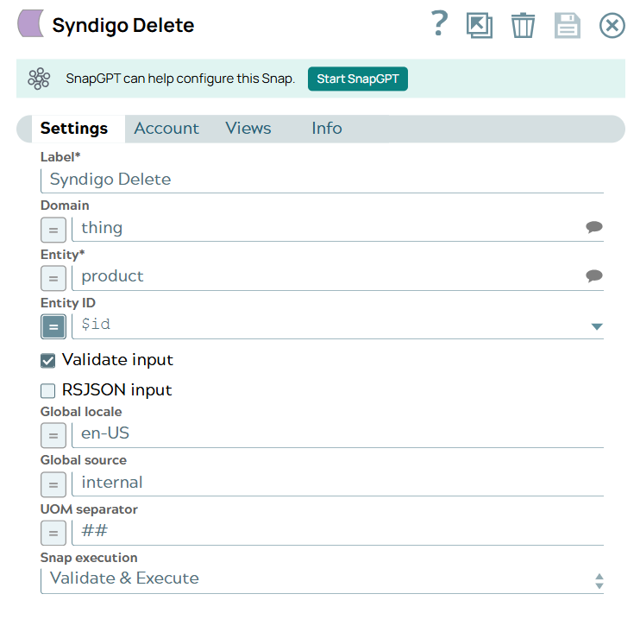
Task: Disable expression mode for Entity ID
Action: [53, 326]
